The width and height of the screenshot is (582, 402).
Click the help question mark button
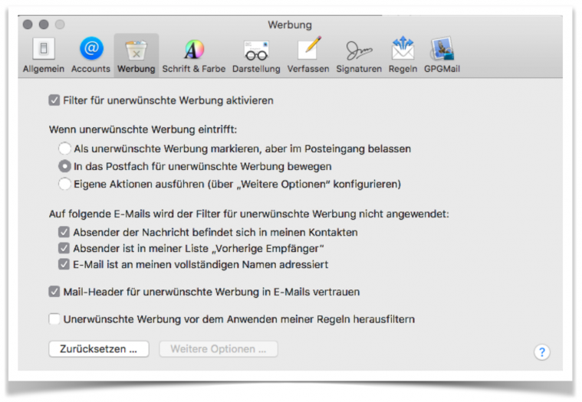(542, 351)
